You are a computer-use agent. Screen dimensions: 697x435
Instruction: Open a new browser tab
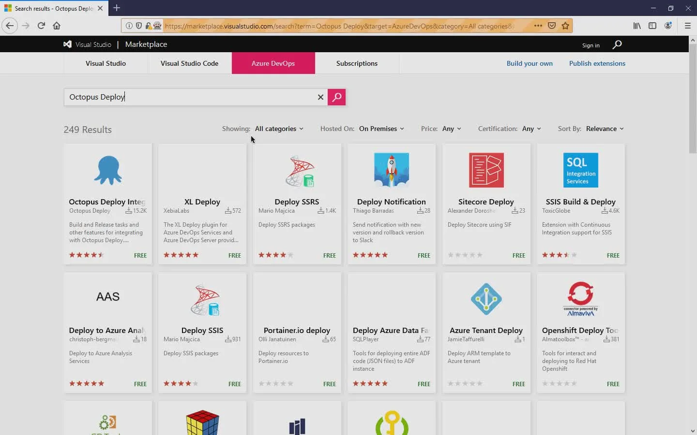click(x=117, y=8)
